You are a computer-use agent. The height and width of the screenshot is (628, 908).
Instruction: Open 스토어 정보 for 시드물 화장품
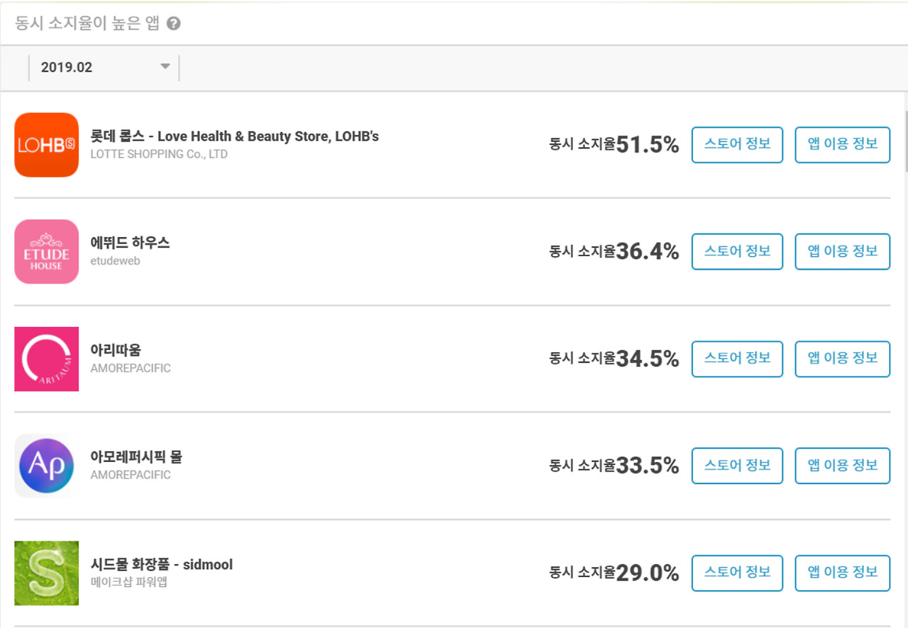(x=737, y=573)
